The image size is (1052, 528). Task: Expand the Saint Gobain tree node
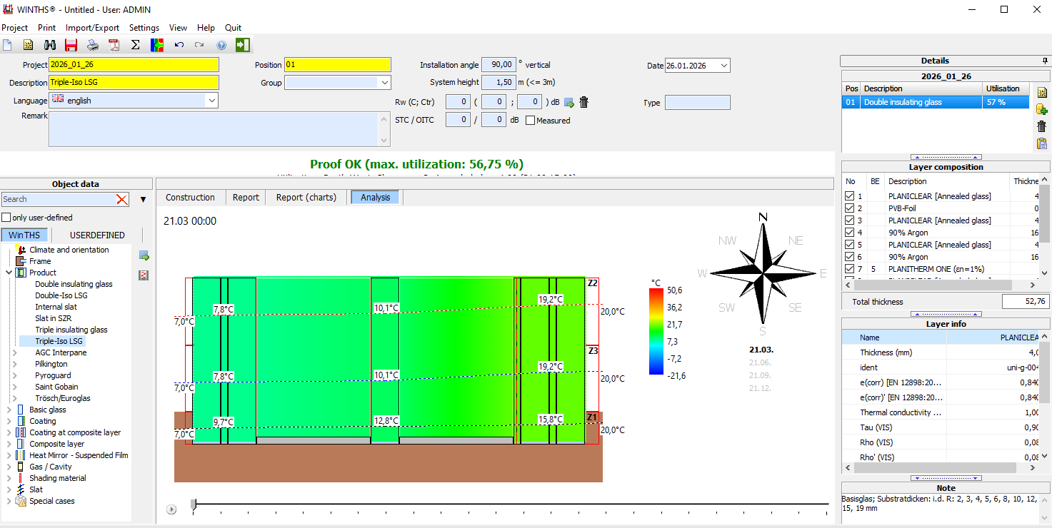(16, 387)
